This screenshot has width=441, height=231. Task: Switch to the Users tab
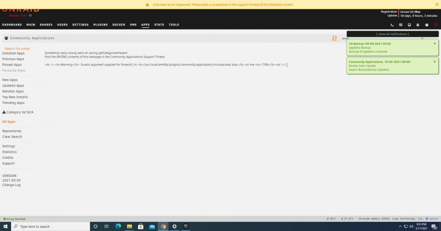tap(63, 25)
